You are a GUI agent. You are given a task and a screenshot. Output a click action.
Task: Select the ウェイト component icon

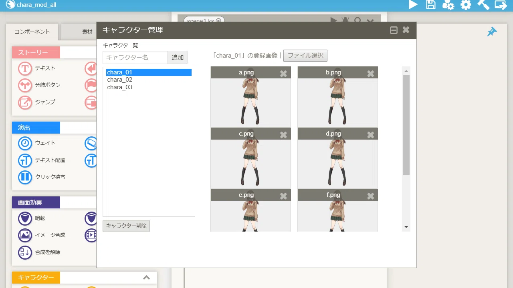click(25, 143)
